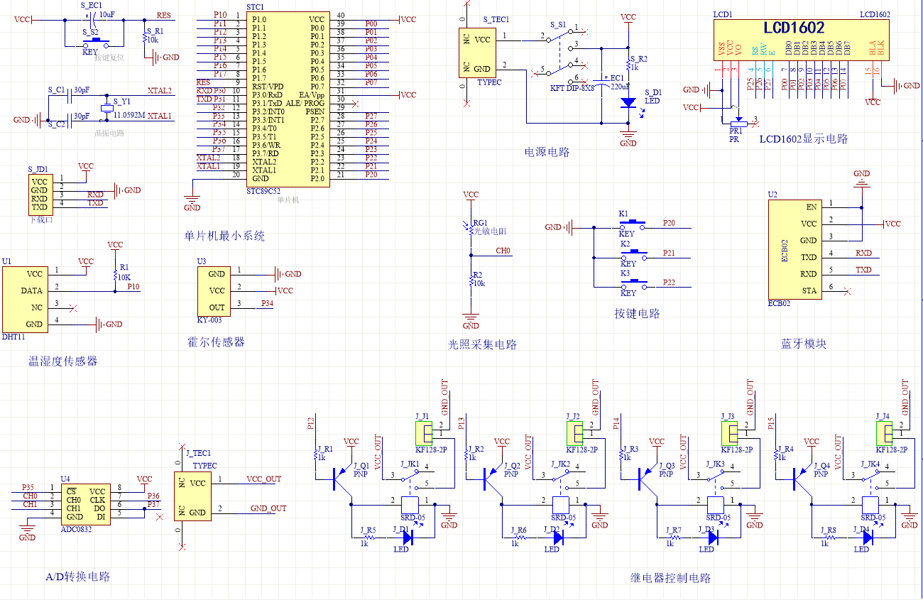Click the ECB02 Bluetooth module U2

[792, 249]
